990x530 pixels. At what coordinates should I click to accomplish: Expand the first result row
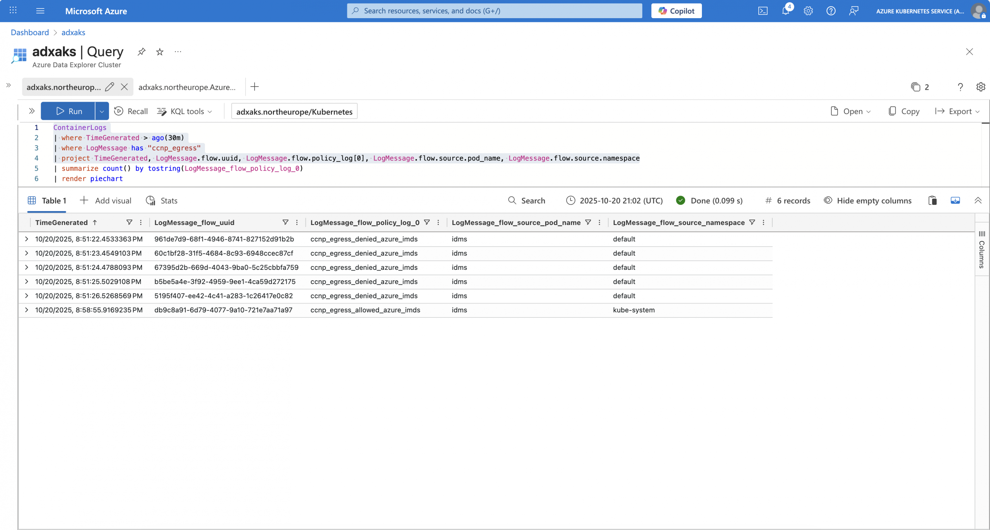point(26,239)
